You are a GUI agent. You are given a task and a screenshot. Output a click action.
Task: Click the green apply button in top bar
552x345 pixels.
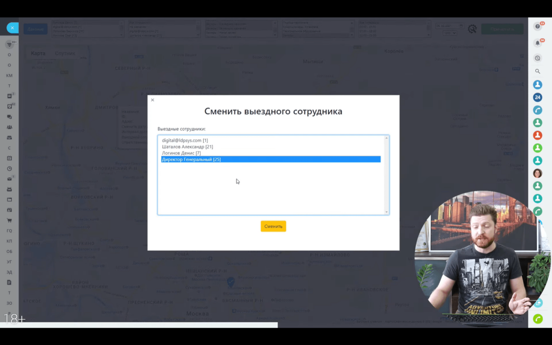(502, 29)
